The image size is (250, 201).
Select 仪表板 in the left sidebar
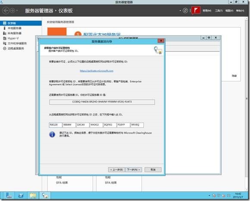pos(21,23)
